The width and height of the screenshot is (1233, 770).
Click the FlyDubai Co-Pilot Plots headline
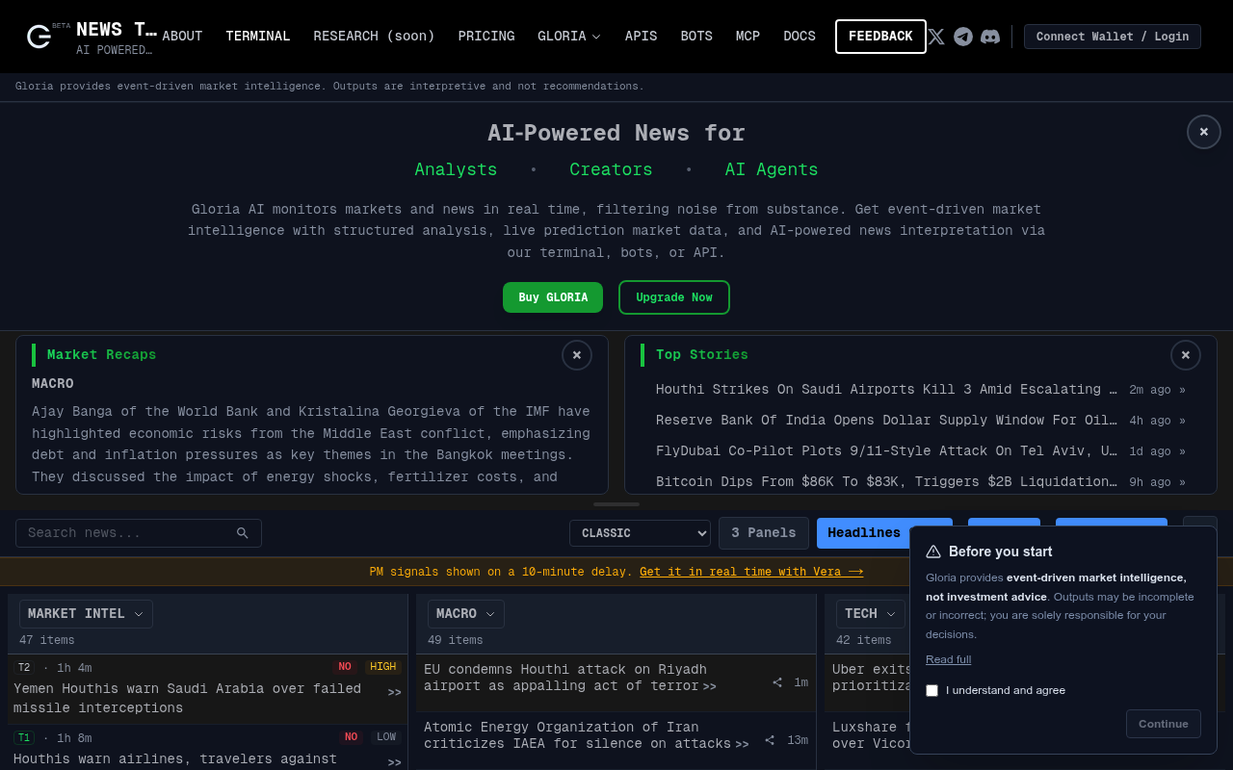point(886,451)
